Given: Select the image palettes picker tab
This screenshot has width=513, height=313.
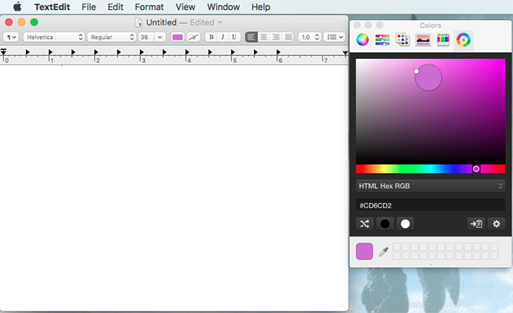Looking at the screenshot, I should coord(423,40).
